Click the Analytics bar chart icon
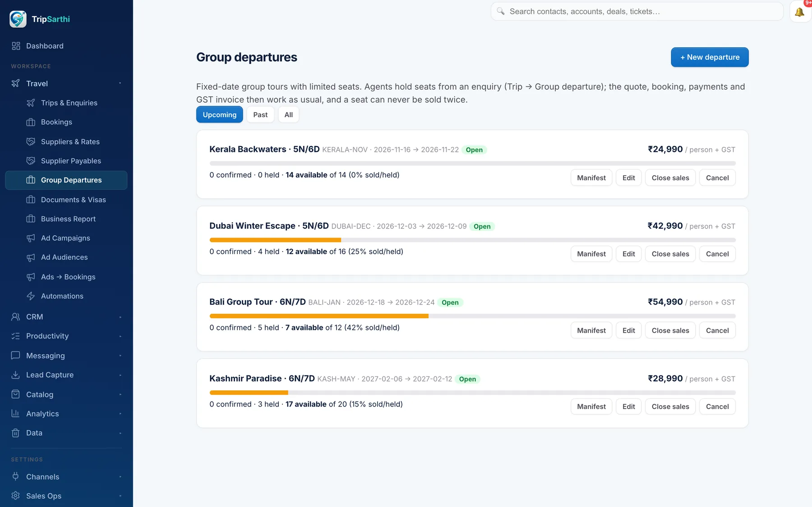The image size is (812, 507). click(16, 414)
